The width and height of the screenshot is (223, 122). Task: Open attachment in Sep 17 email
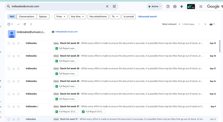tap(66, 74)
